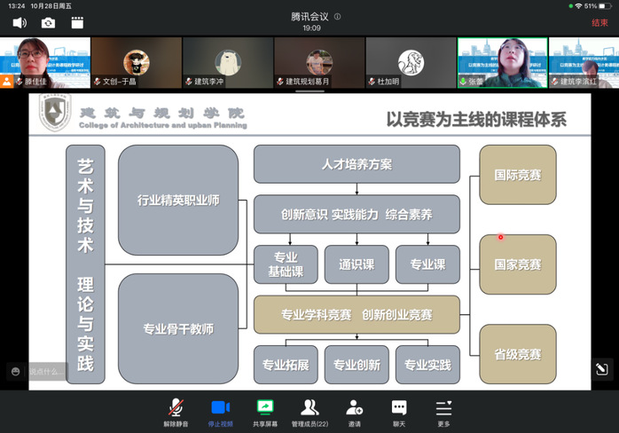619x433 pixels.
Task: Expand the 更多 more options menu
Action: click(x=443, y=412)
